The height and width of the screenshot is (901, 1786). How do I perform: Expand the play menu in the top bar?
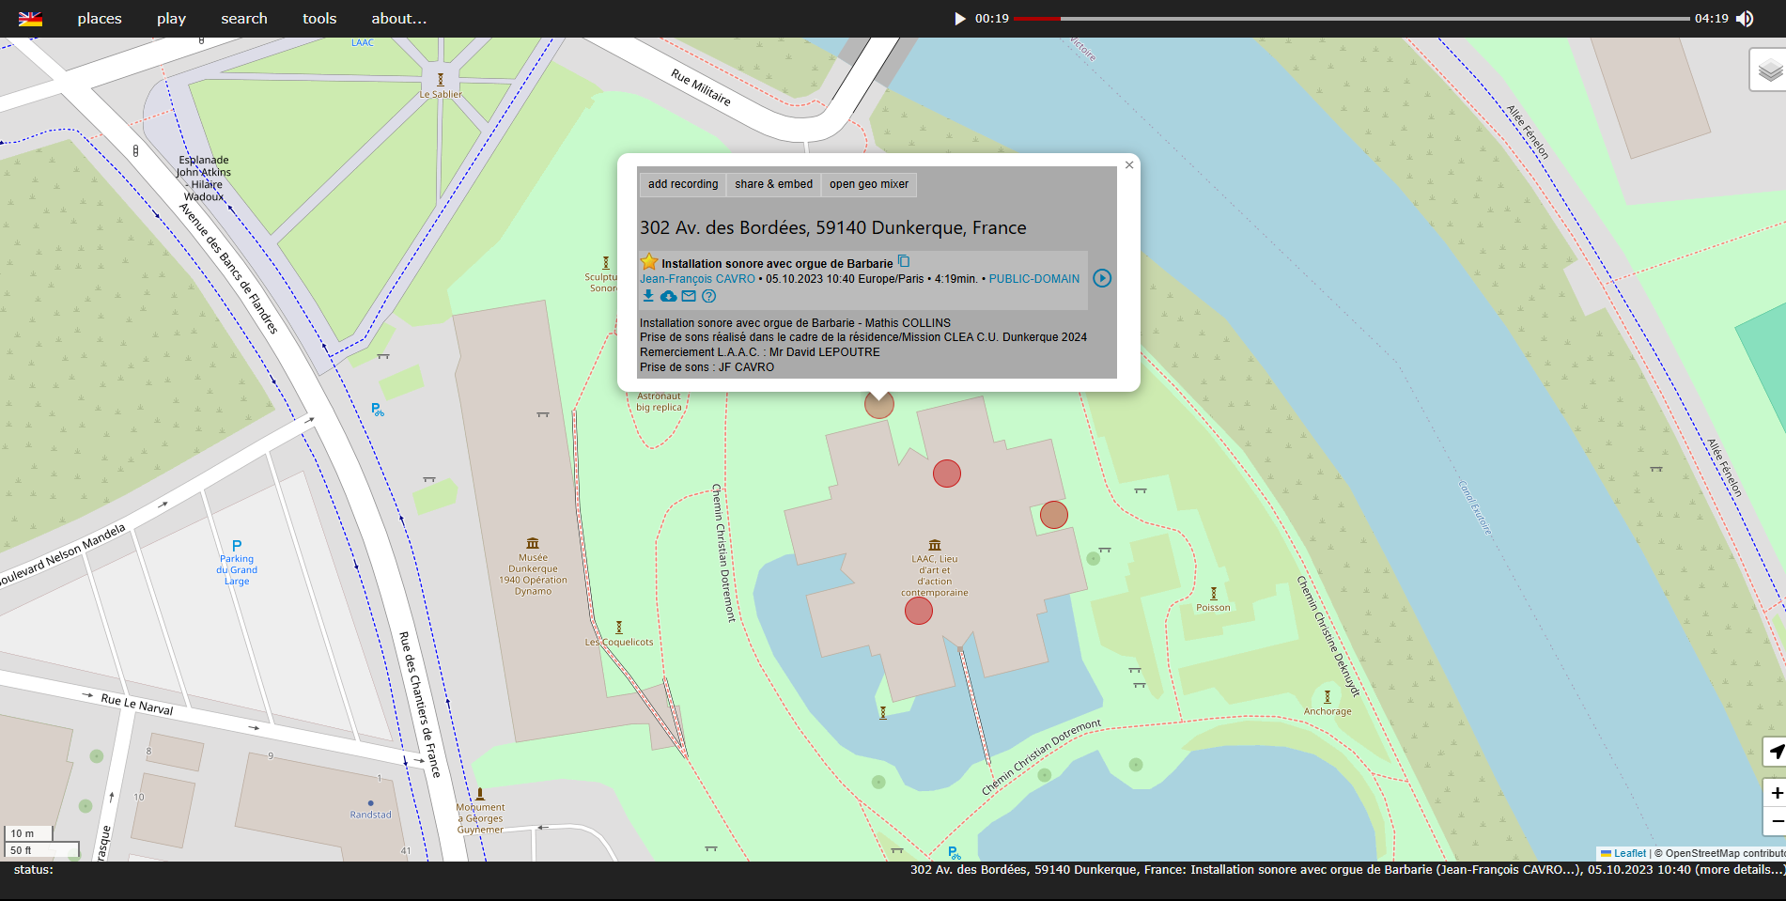click(171, 19)
